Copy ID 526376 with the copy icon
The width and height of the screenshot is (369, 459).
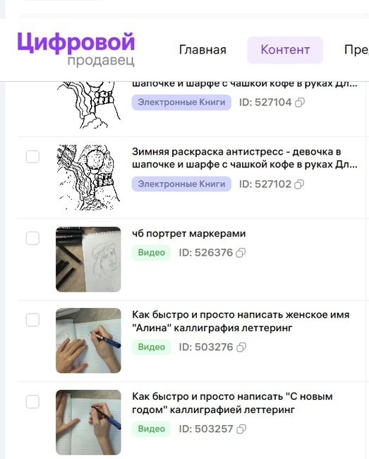241,253
